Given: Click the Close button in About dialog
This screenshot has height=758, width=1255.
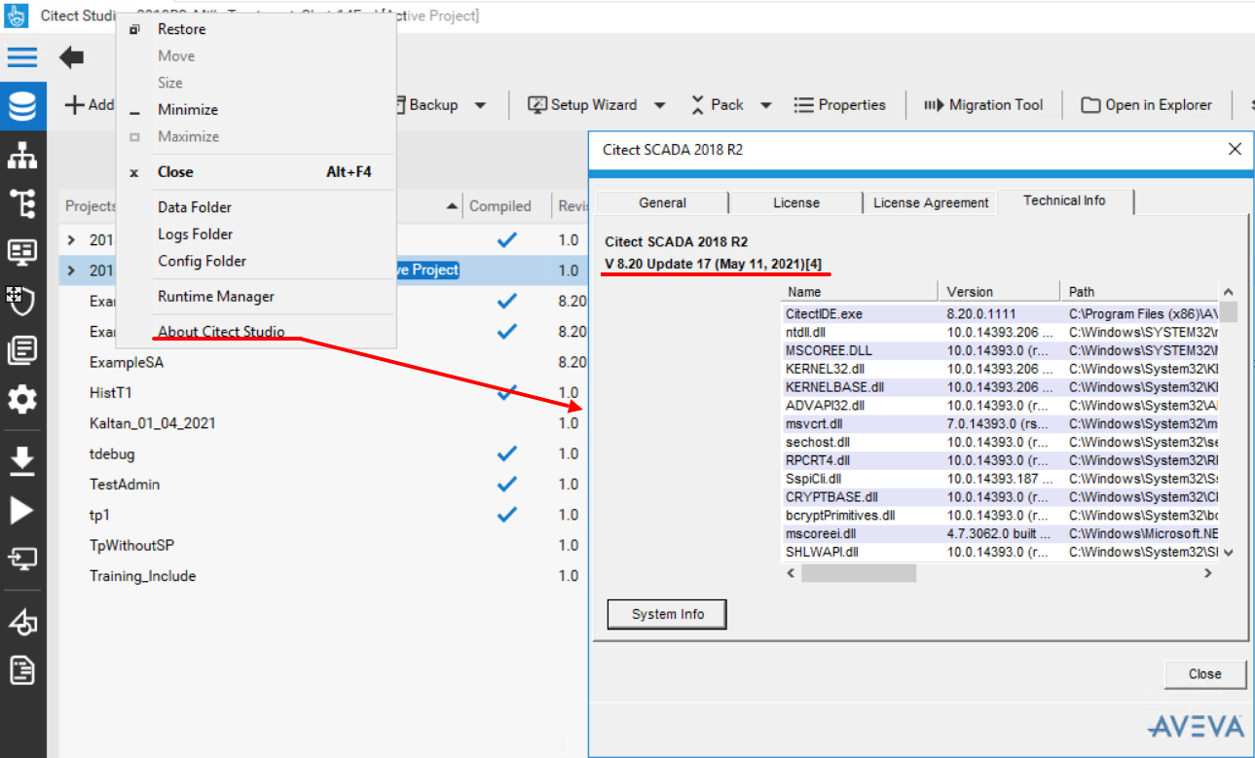Looking at the screenshot, I should [1204, 674].
